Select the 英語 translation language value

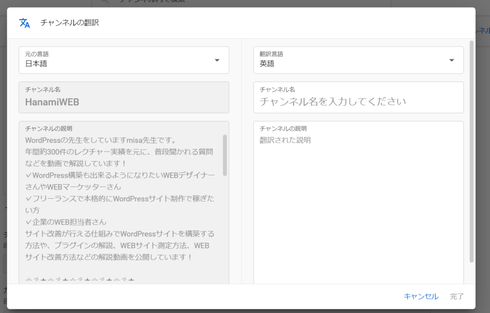(x=267, y=64)
